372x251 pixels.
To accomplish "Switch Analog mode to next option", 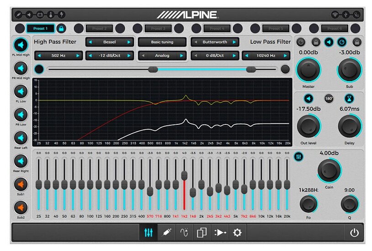I will pyautogui.click(x=182, y=56).
